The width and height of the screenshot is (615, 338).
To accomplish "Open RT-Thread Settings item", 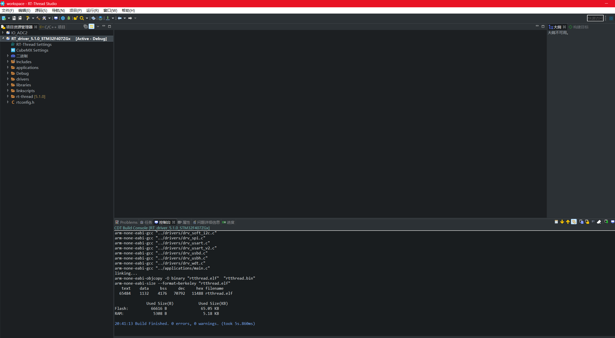I will coord(34,45).
